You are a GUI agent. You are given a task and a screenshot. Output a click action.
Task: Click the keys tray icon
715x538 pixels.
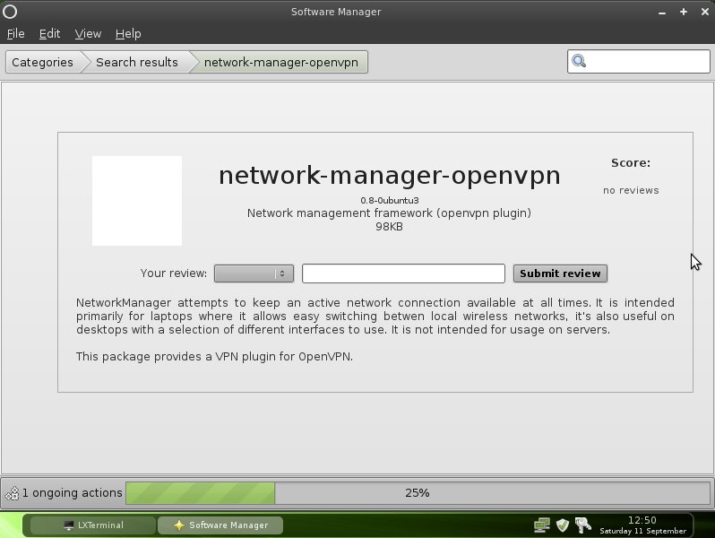coord(582,525)
